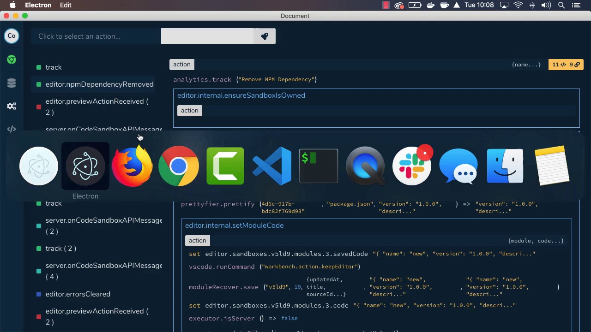Open the Electron menu

point(38,5)
